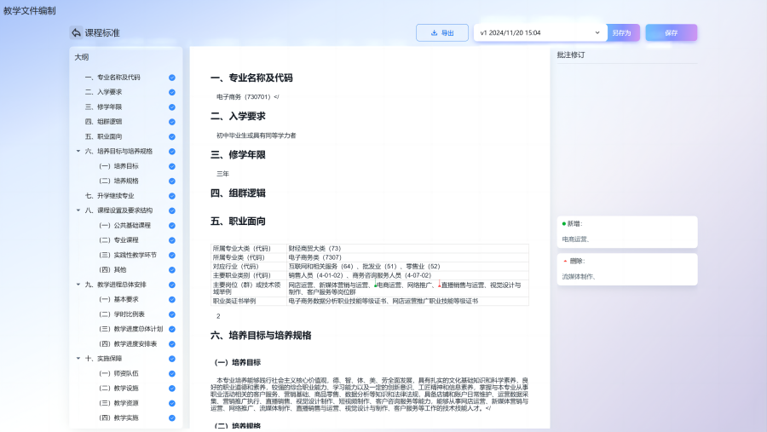The height and width of the screenshot is (432, 767).
Task: Click the 另存为 save-as button
Action: pos(623,32)
